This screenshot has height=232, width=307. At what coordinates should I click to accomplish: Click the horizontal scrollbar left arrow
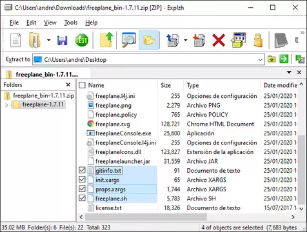81,217
